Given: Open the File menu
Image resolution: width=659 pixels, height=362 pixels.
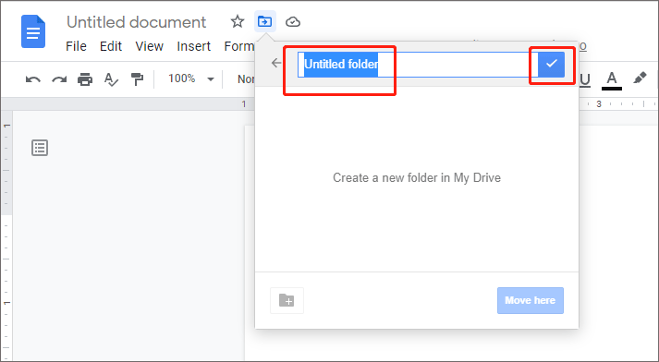Looking at the screenshot, I should 76,46.
